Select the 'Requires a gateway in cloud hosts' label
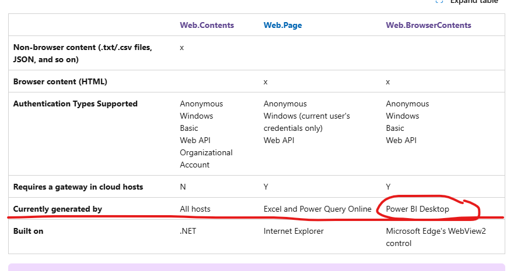The height and width of the screenshot is (271, 514). point(78,187)
